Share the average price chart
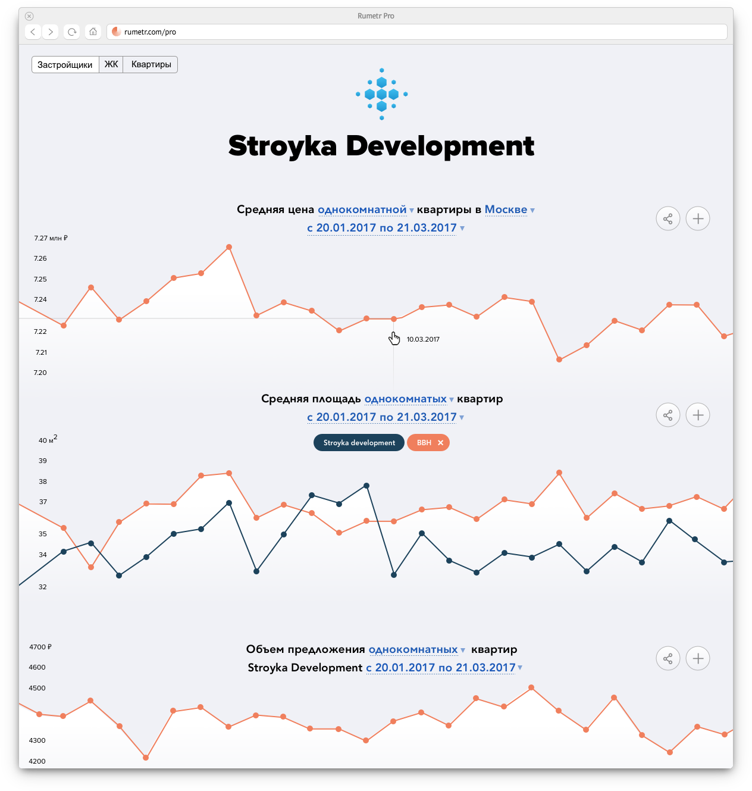Viewport: 752px width, 791px height. click(668, 219)
